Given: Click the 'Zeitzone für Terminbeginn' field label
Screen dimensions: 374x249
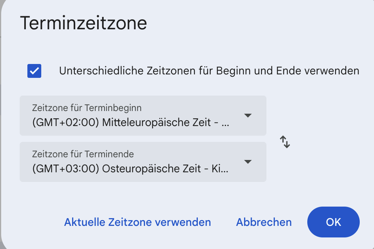Looking at the screenshot, I should pos(87,108).
